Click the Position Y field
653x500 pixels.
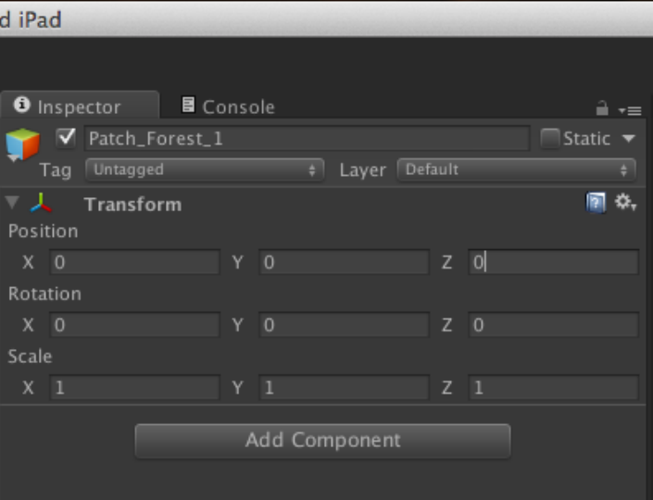coord(344,262)
